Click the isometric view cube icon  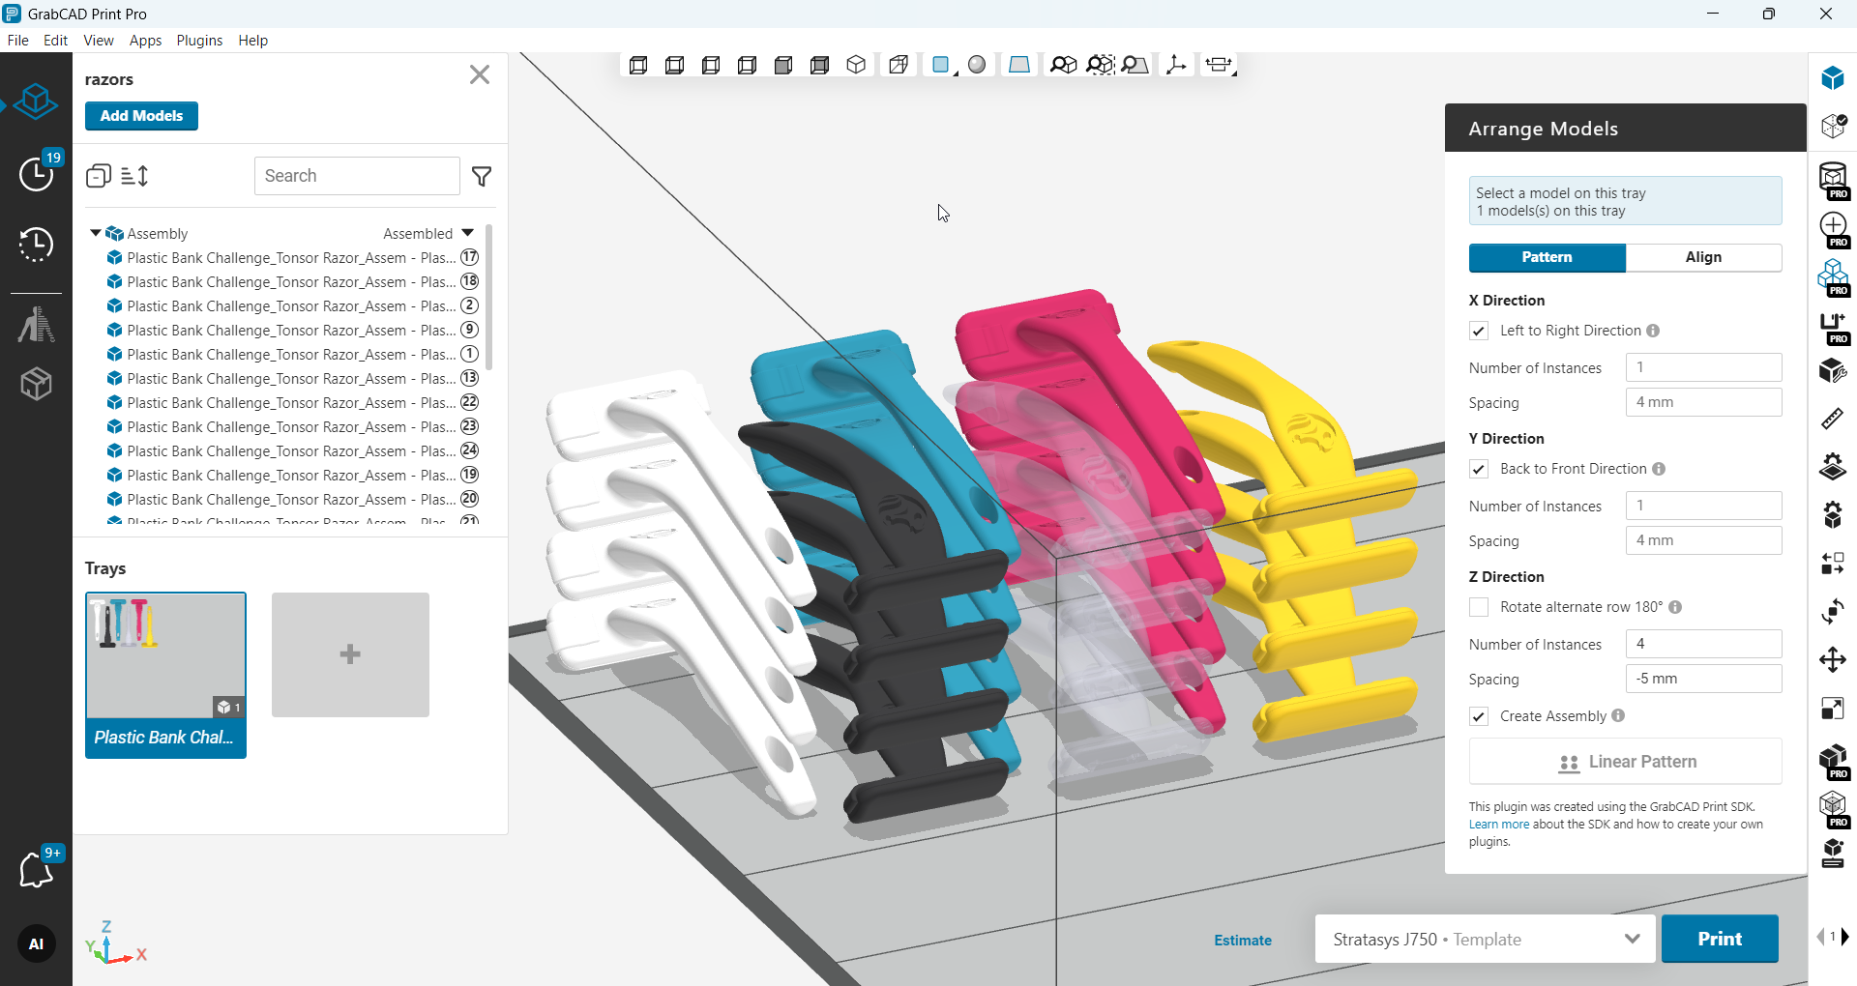(x=856, y=65)
